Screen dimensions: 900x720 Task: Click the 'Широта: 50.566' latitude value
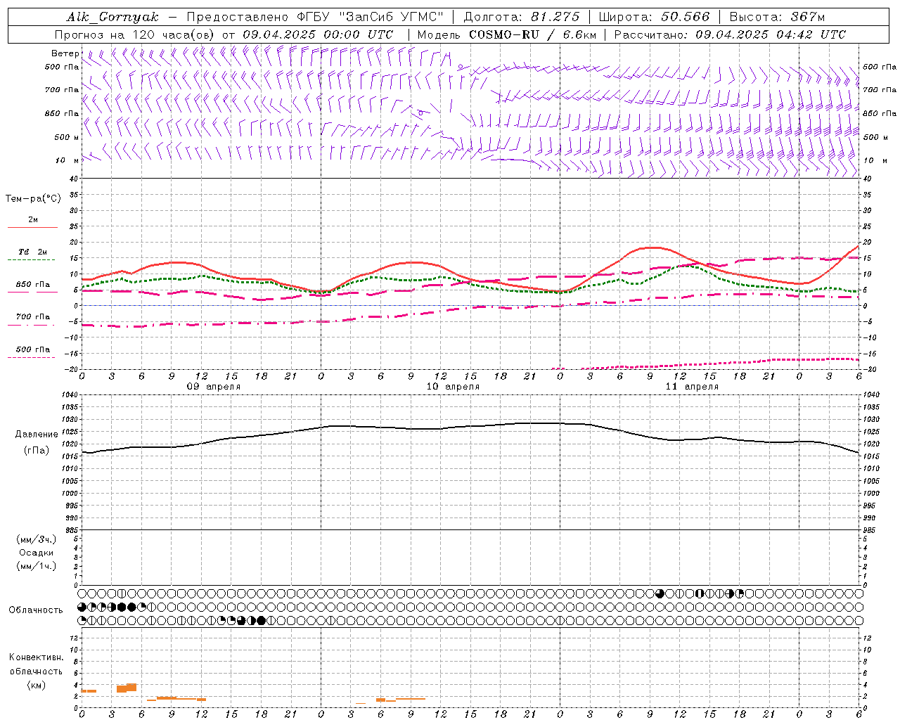coord(655,17)
